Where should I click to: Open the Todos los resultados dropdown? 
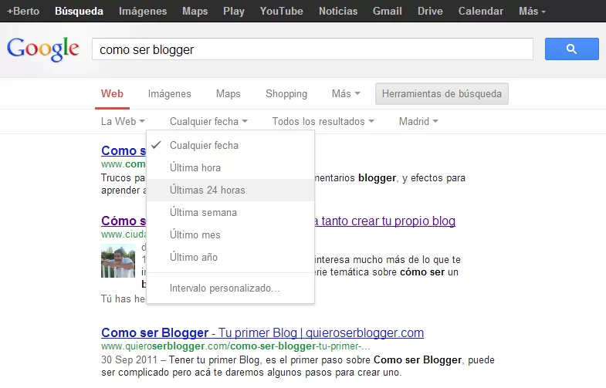click(x=323, y=122)
